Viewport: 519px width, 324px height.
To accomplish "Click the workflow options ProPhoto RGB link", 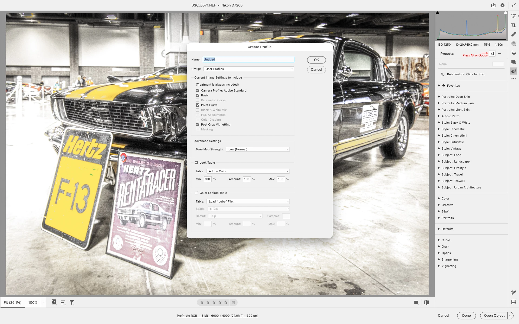I will [x=217, y=316].
